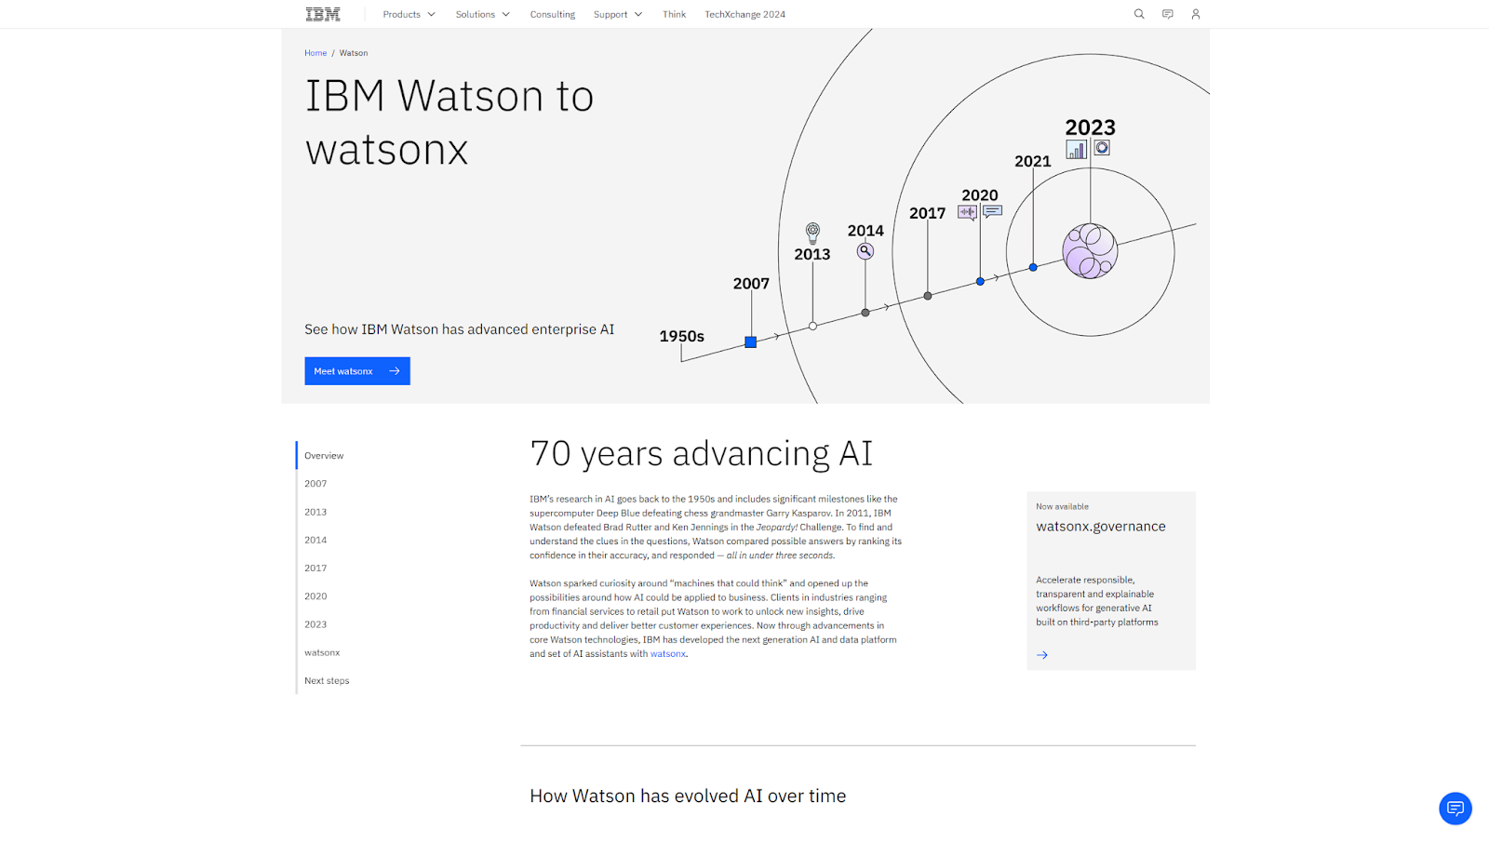Image resolution: width=1489 pixels, height=843 pixels.
Task: Click the 2021 blue dot timeline marker
Action: [1033, 267]
